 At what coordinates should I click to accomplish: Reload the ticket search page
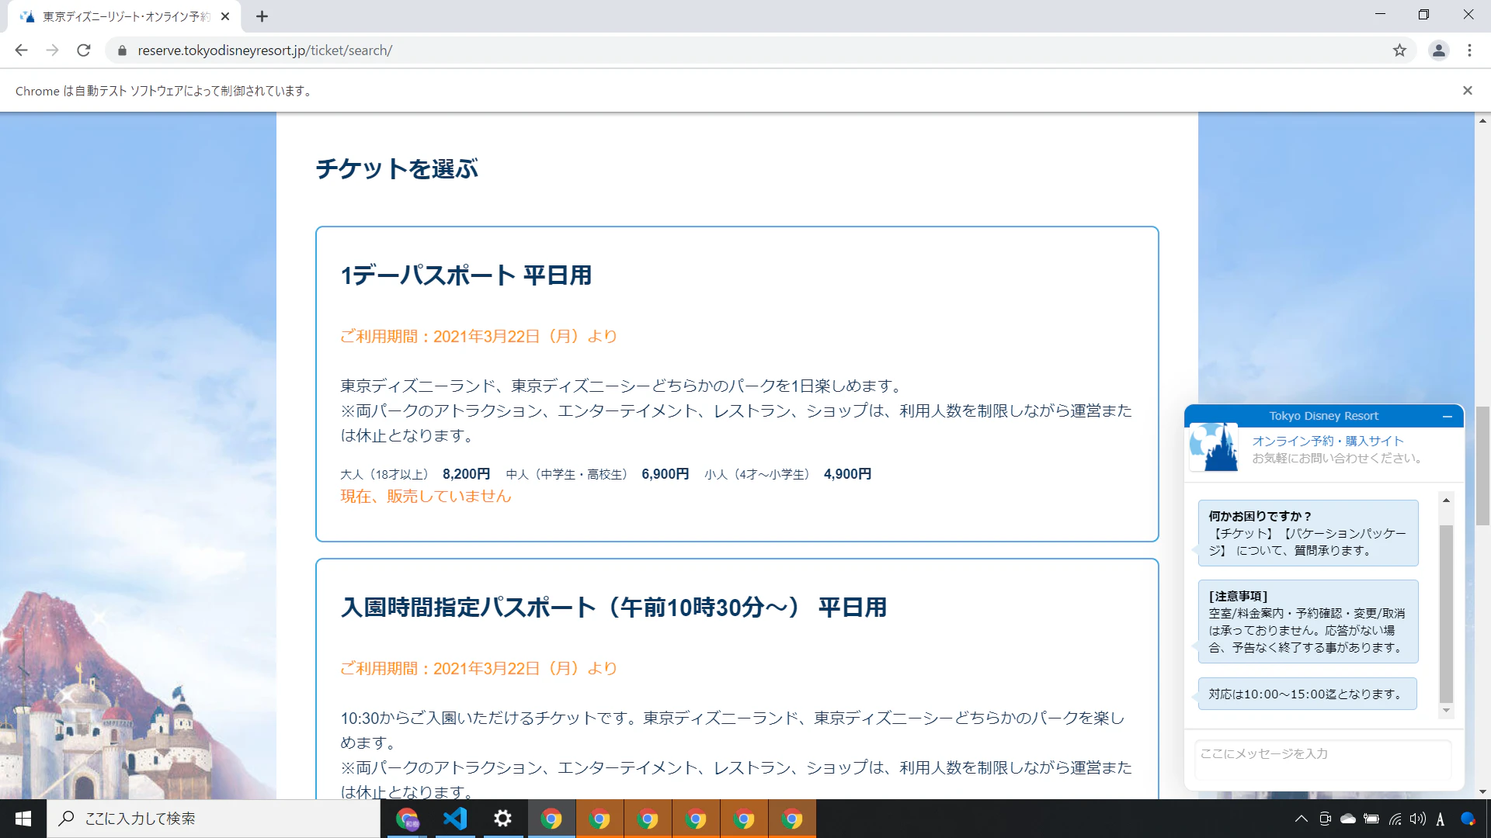tap(84, 50)
